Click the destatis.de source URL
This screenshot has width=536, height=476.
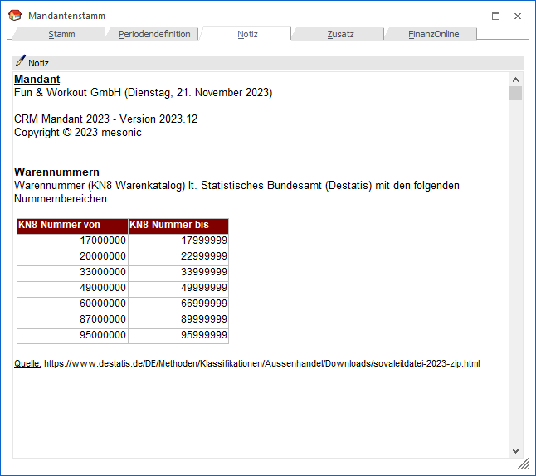[x=262, y=363]
